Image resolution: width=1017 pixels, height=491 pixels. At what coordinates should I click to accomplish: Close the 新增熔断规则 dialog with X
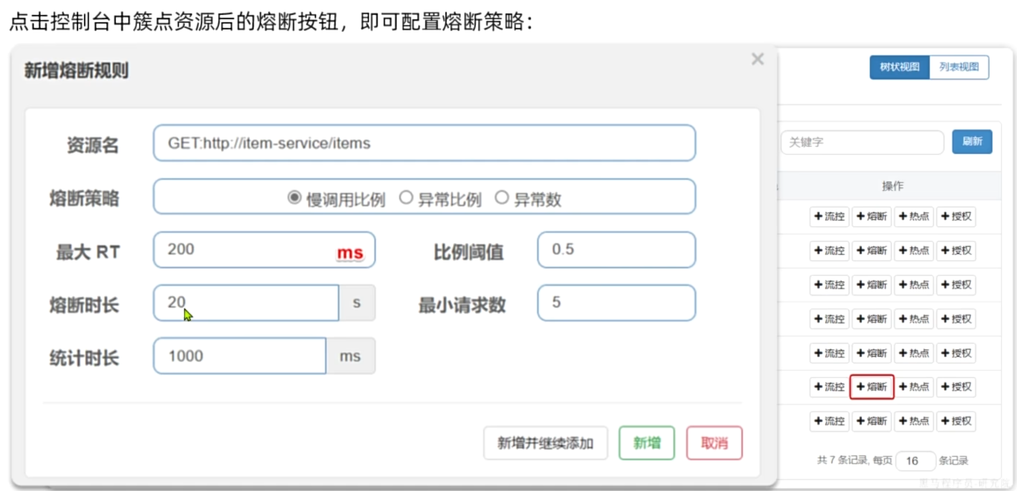tap(757, 59)
